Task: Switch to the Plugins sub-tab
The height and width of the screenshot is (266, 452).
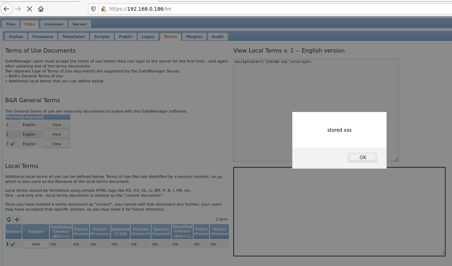Action: pyautogui.click(x=194, y=37)
